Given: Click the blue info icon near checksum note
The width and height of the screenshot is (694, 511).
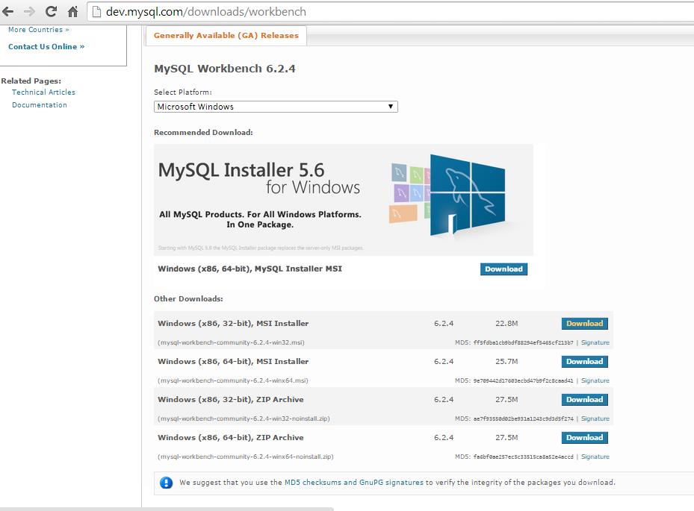Looking at the screenshot, I should tap(166, 483).
